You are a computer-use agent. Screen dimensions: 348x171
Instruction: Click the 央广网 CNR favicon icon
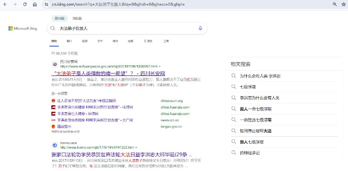[53, 120]
